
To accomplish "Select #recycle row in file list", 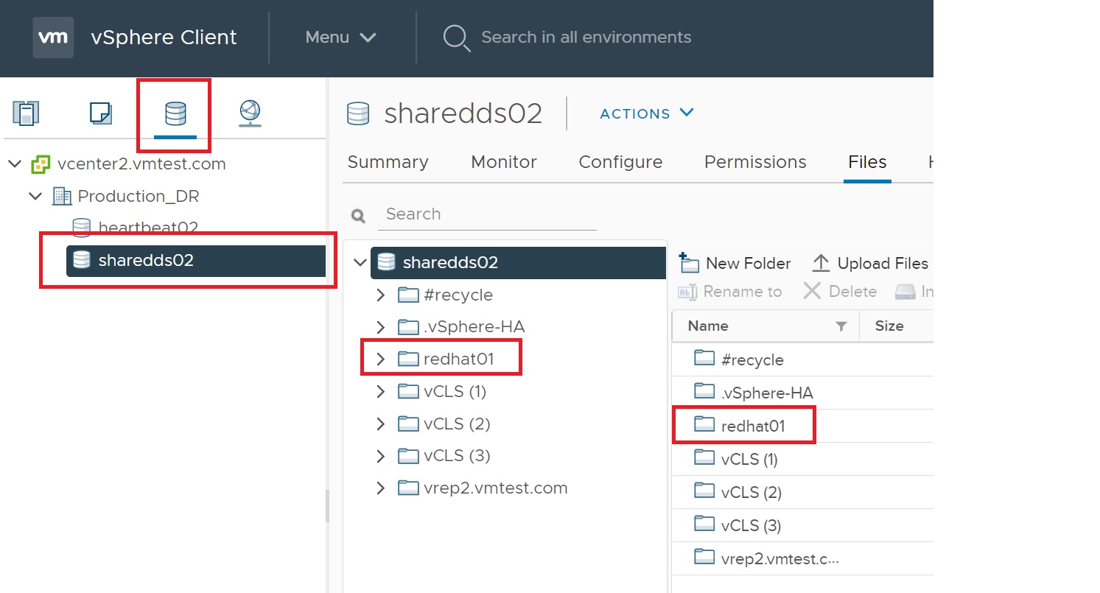I will pos(802,359).
